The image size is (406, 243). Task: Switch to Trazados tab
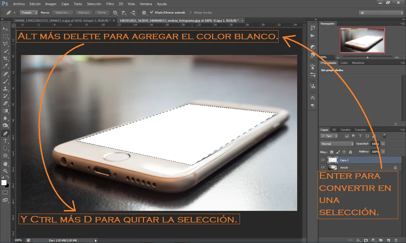tap(360, 130)
